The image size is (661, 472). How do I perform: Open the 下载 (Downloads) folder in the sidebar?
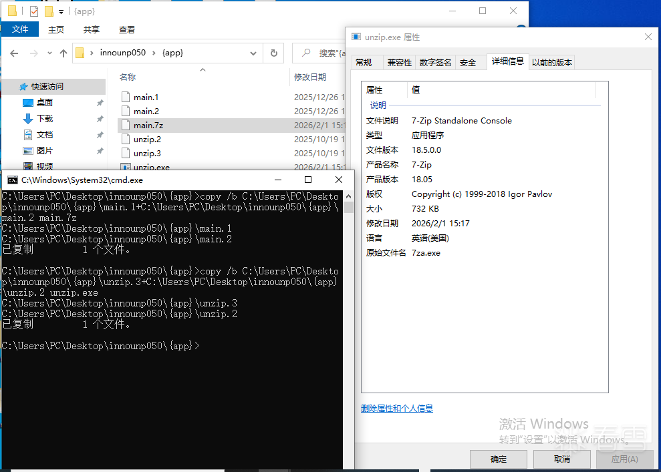(x=45, y=119)
